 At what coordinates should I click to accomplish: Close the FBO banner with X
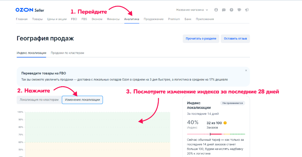pos(246,70)
